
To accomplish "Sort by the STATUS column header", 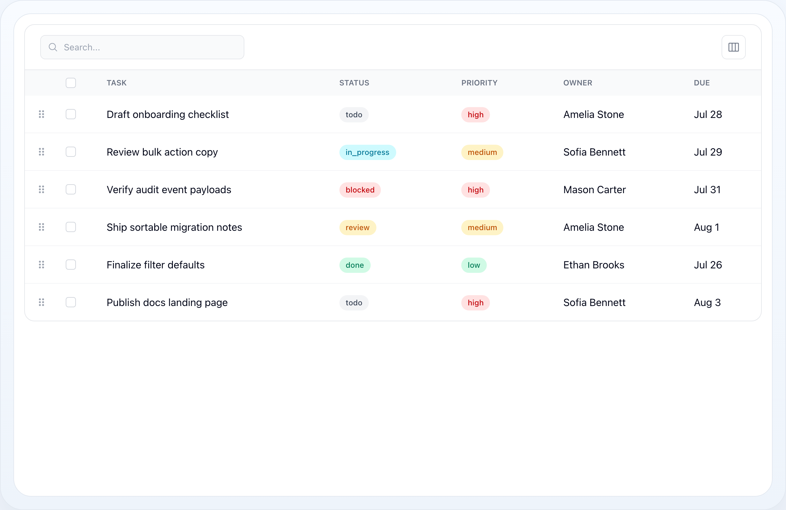I will pos(354,83).
